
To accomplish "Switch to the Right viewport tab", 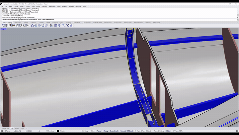I will pos(22,128).
